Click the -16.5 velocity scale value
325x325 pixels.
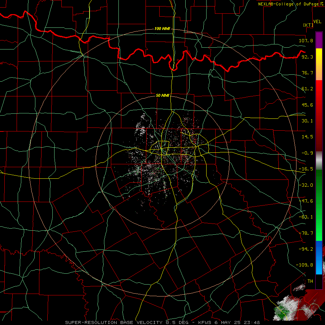[306, 169]
